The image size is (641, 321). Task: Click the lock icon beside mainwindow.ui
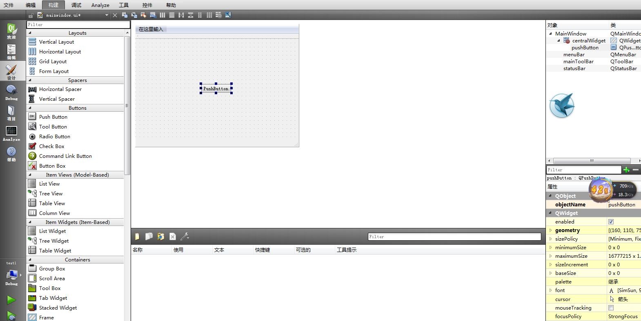point(31,15)
